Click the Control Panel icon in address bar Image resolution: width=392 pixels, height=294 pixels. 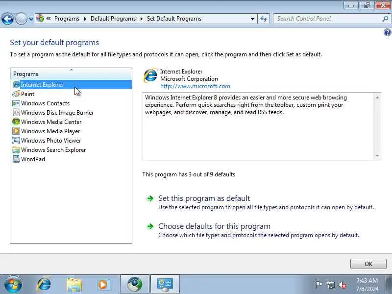tap(40, 19)
